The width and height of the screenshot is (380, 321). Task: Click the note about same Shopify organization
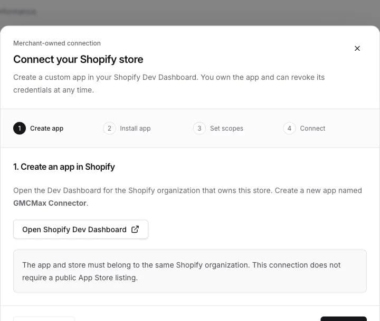(x=190, y=271)
